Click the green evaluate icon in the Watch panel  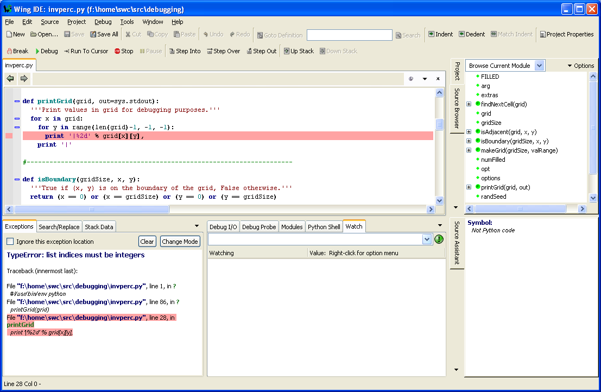coord(439,239)
